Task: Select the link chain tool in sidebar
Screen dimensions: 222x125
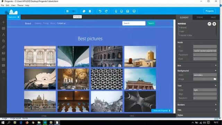Action: 3,47
